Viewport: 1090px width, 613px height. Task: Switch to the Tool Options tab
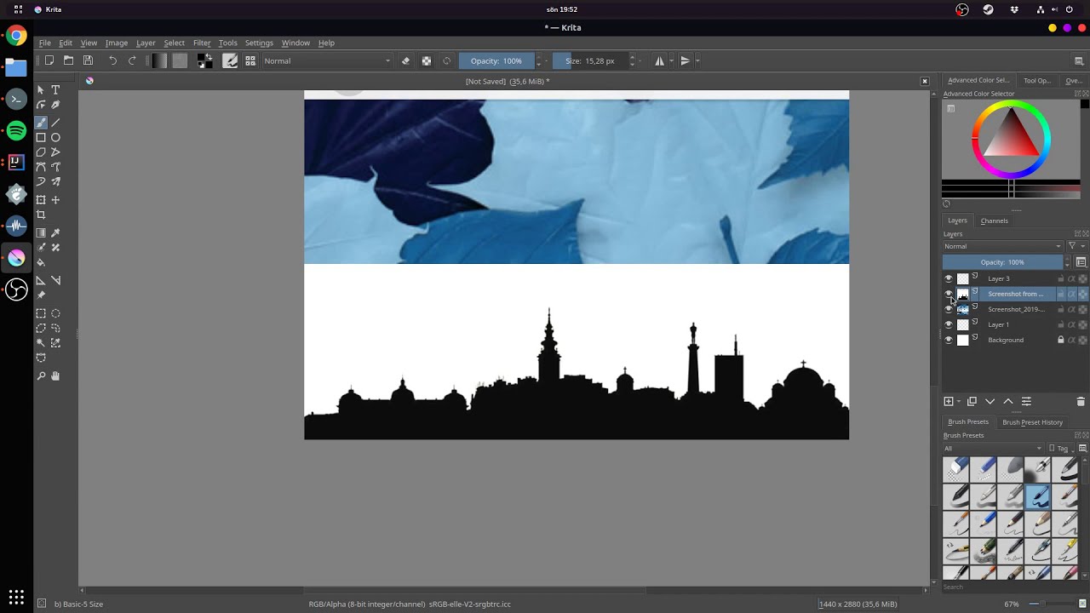click(x=1037, y=80)
